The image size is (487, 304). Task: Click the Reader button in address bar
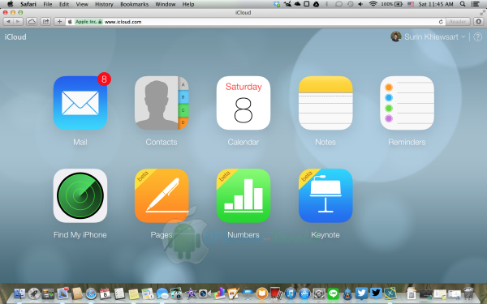click(x=458, y=22)
